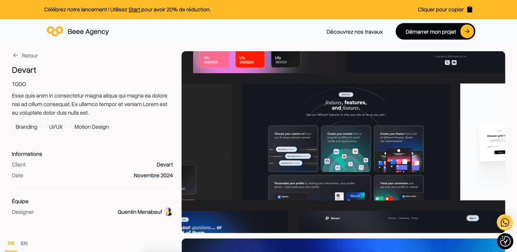Switch the site language to EN
This screenshot has height=252, width=517.
pos(24,243)
